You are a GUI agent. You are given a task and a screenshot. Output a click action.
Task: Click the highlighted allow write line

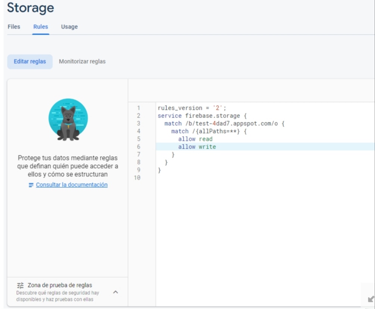197,147
